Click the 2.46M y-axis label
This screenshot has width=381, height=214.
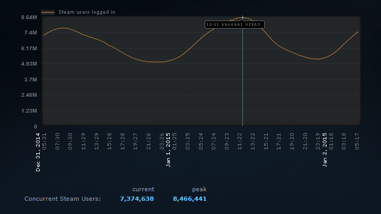29,95
